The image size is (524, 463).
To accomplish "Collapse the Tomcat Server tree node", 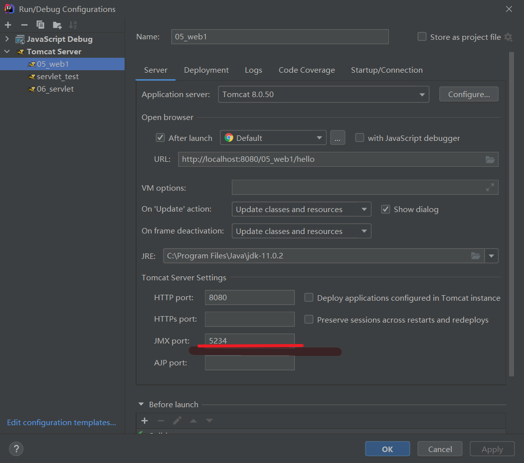I will coord(7,51).
